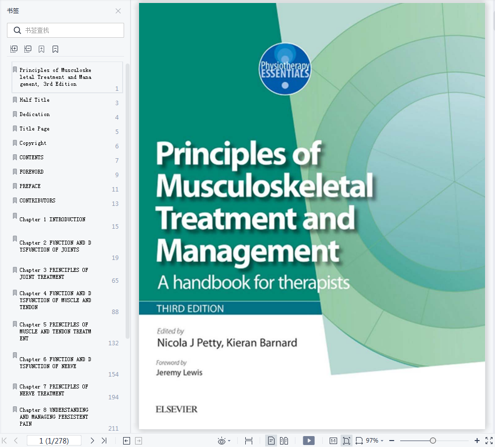The image size is (495, 447).
Task: Set actual size 1:1 zoom
Action: coord(333,441)
